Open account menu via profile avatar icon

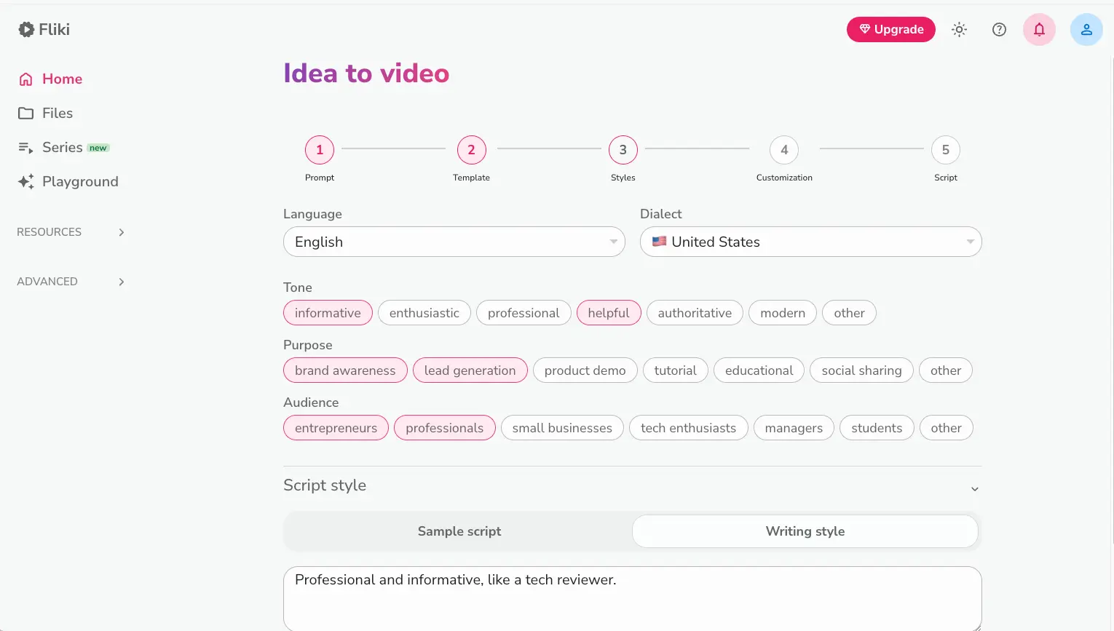pos(1086,29)
